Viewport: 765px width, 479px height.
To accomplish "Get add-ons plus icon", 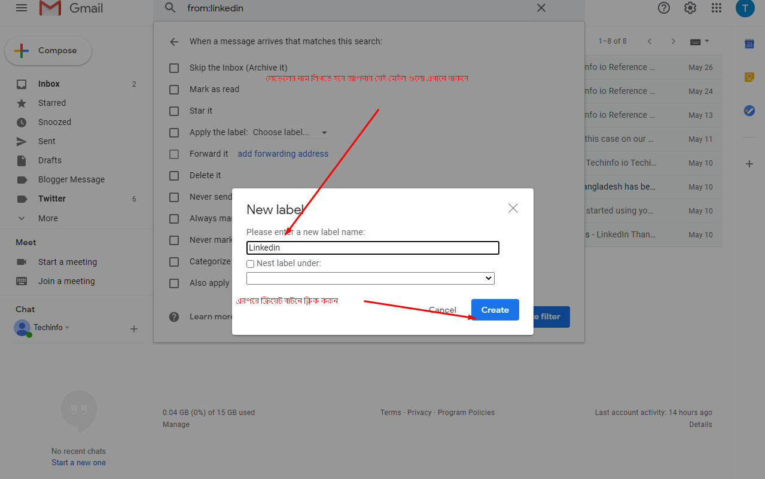I will coord(749,163).
